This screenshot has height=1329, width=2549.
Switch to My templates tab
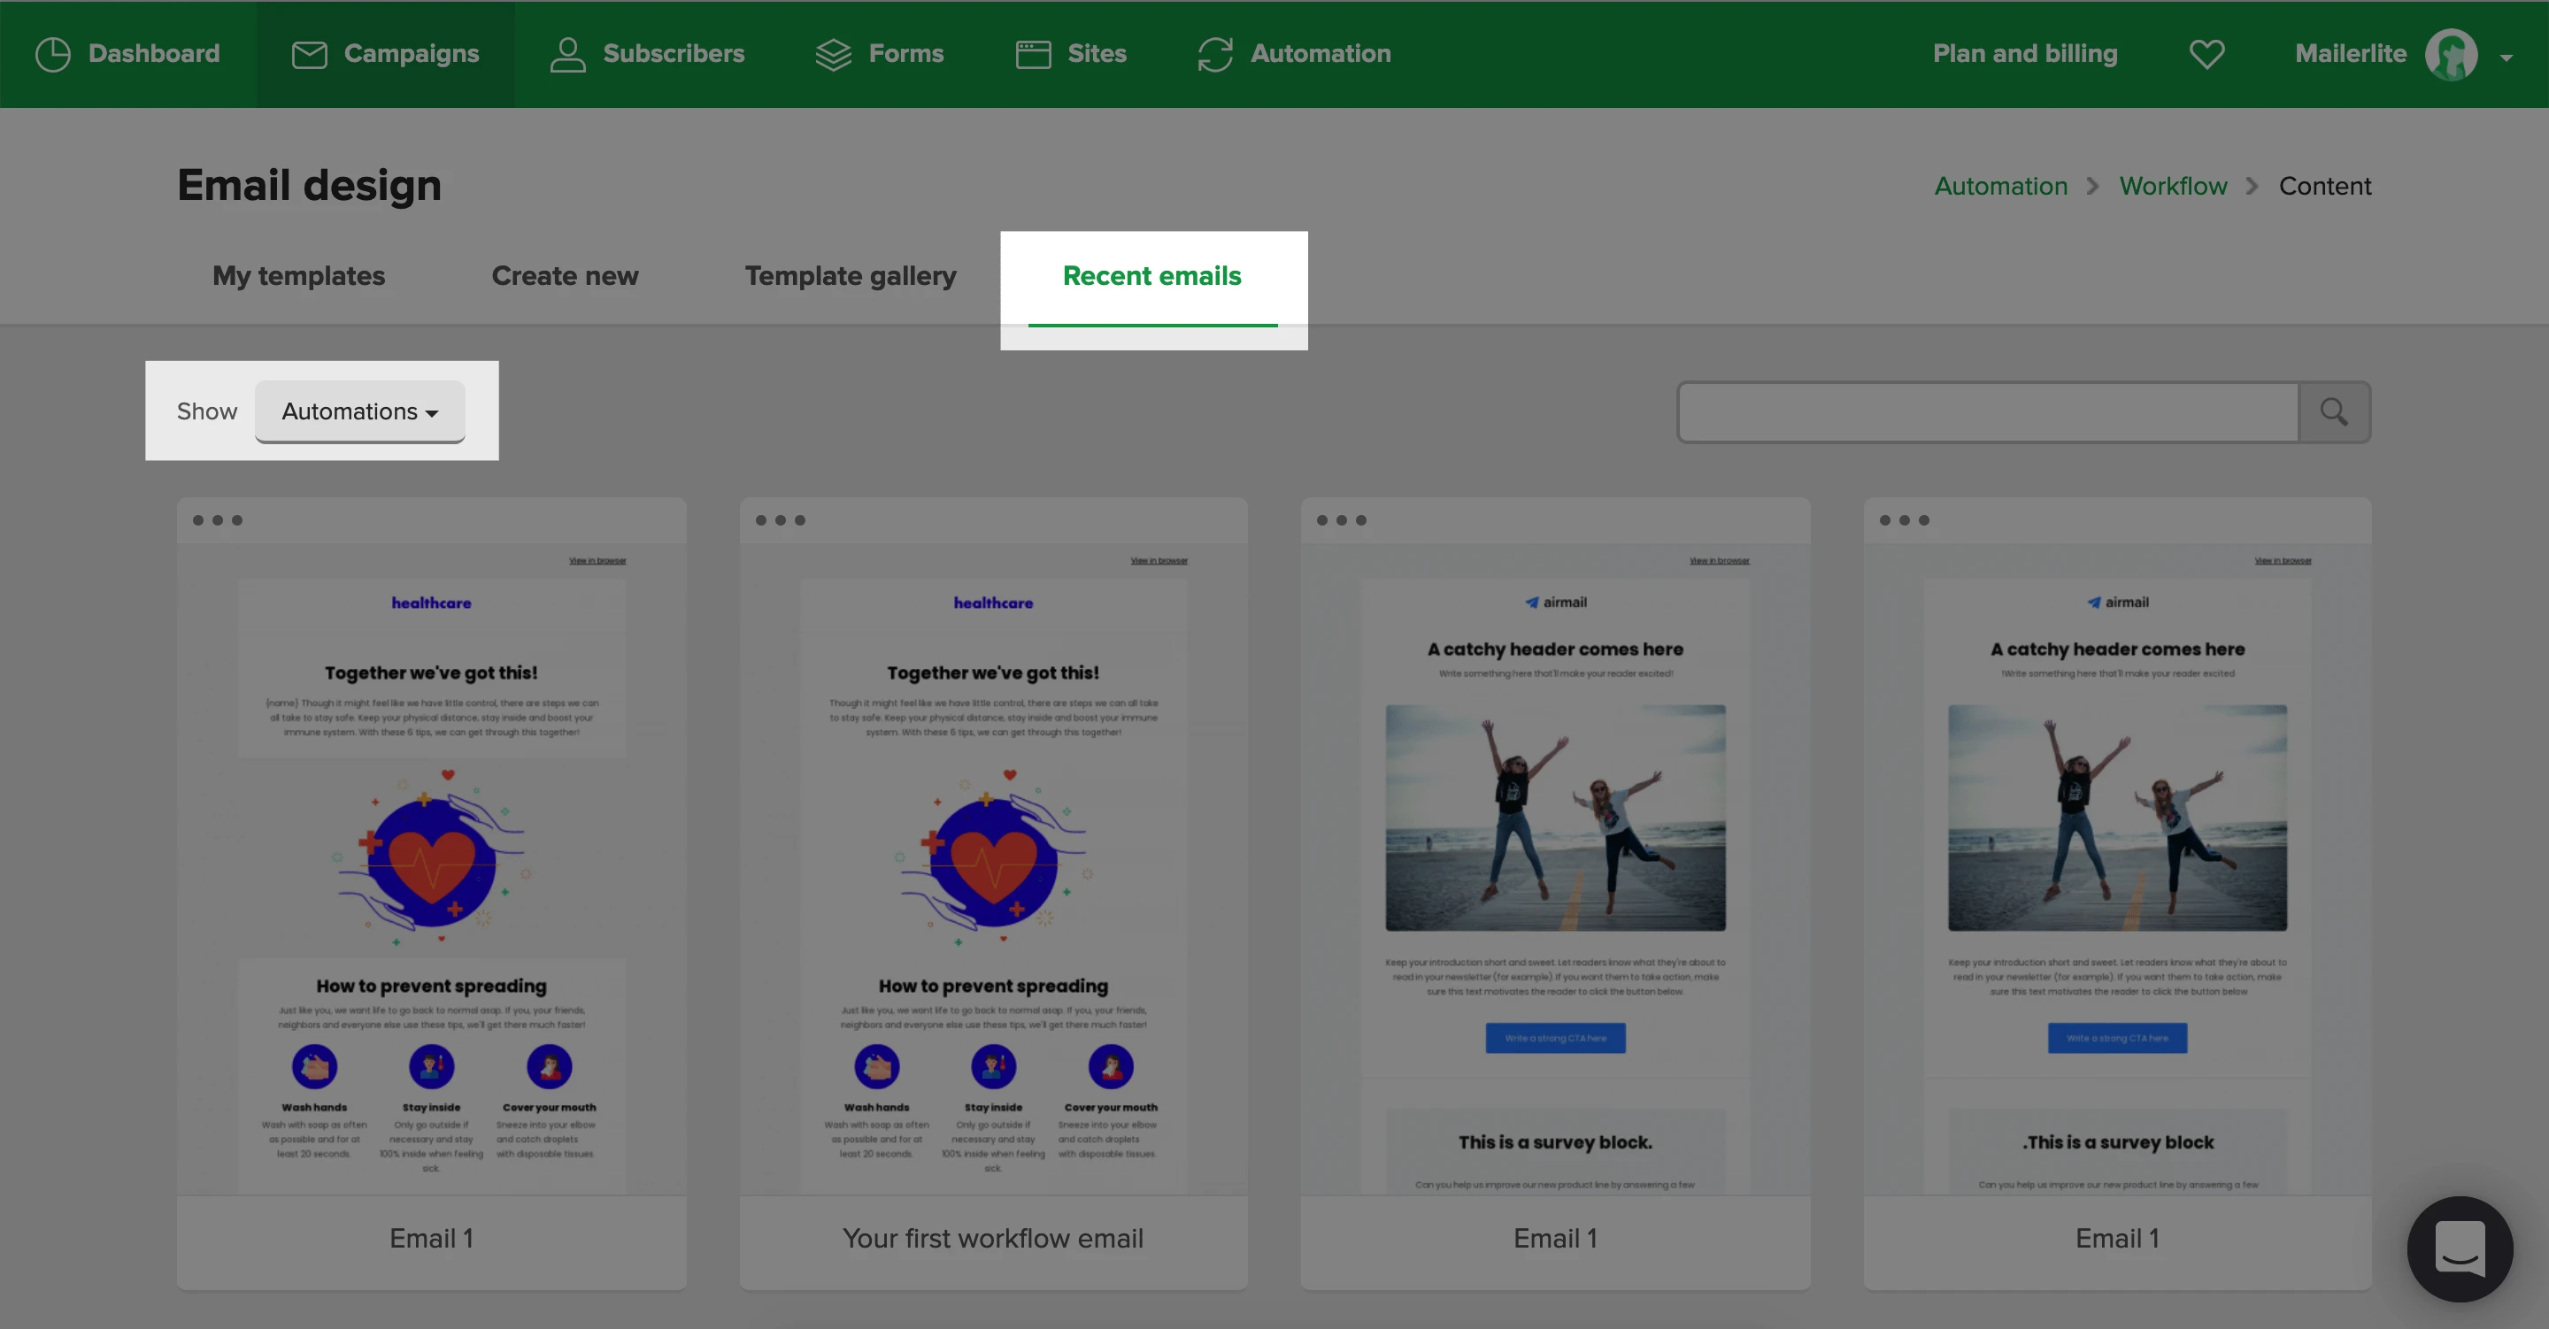(299, 276)
